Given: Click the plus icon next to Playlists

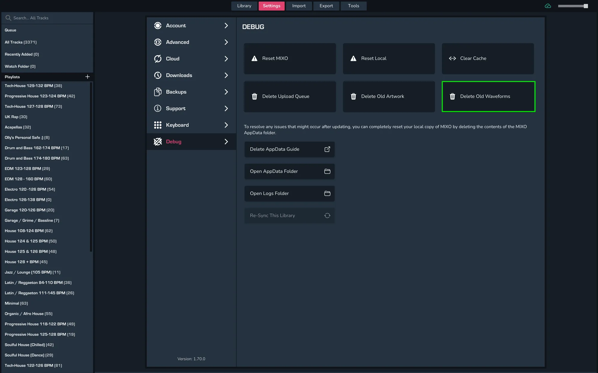Looking at the screenshot, I should coord(87,77).
